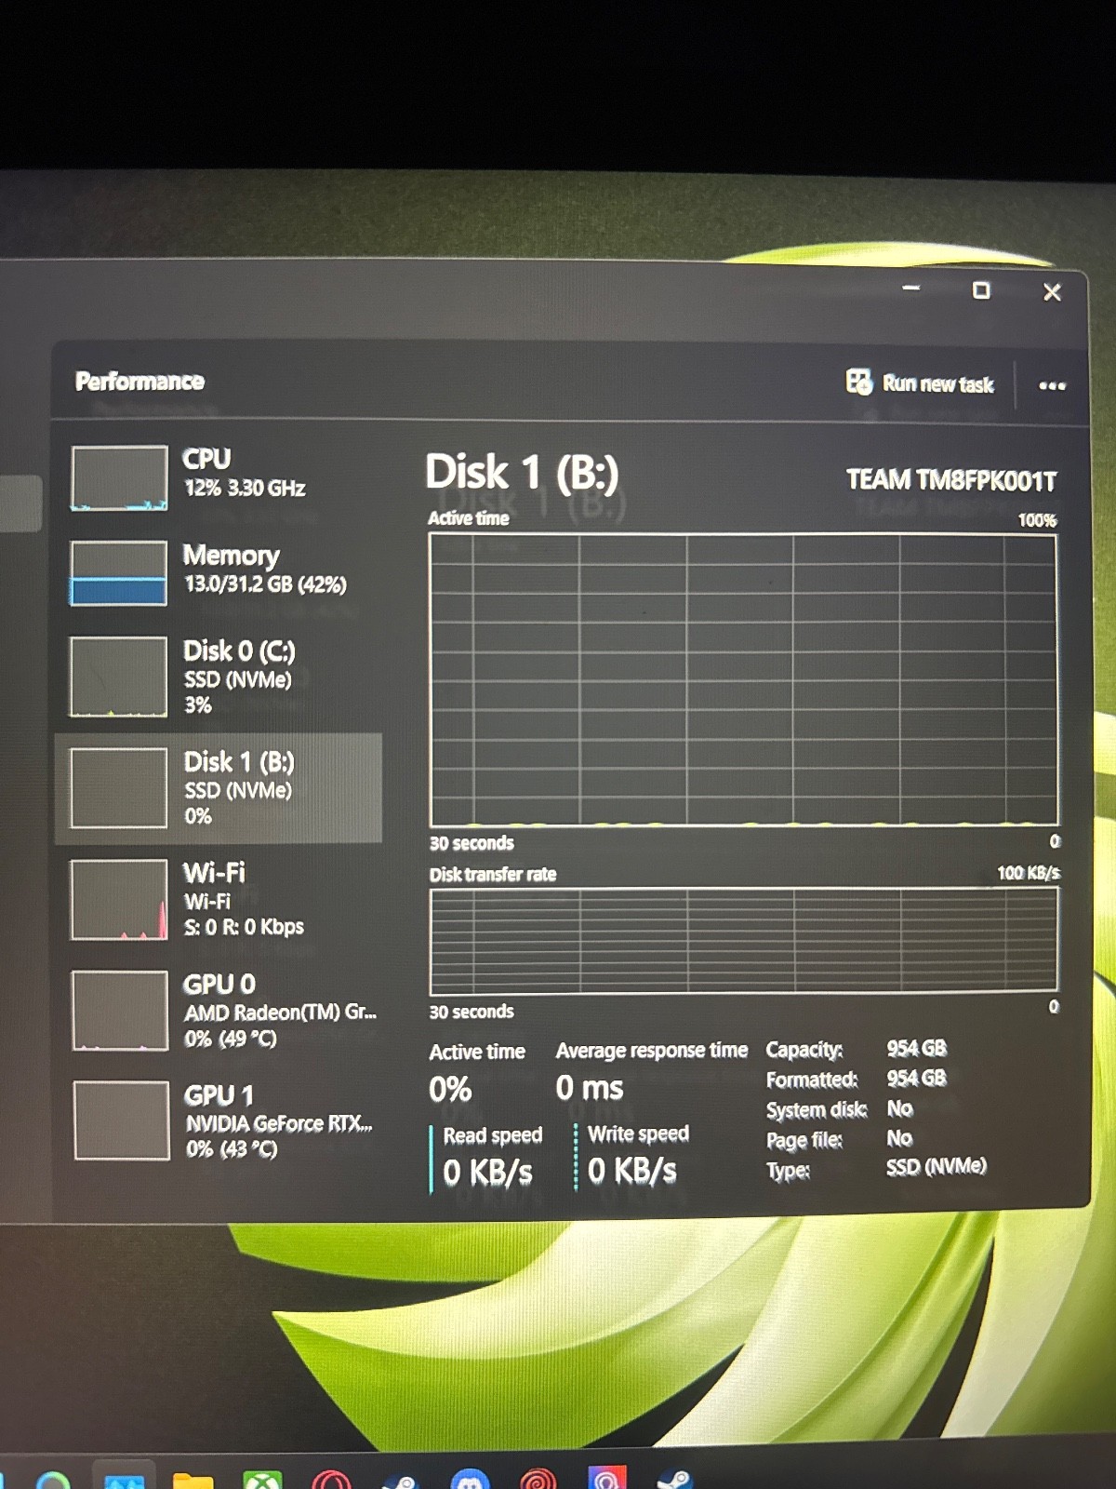The image size is (1116, 1489).
Task: Open the Memory performance item
Action: coord(219,573)
